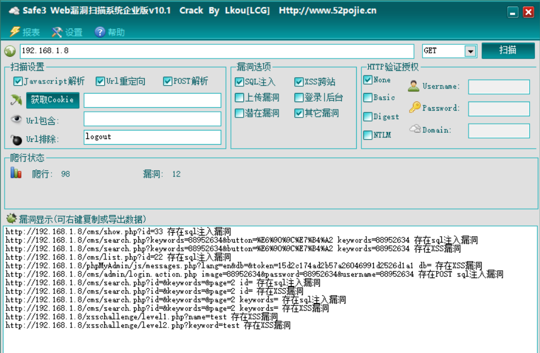Click the user avatar icon by Username

click(414, 86)
